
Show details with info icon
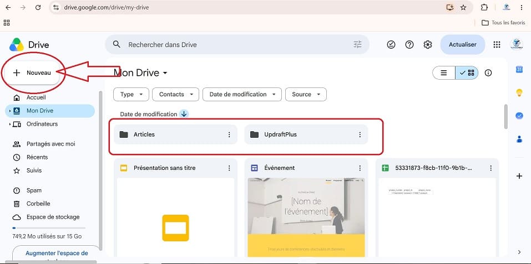(488, 73)
